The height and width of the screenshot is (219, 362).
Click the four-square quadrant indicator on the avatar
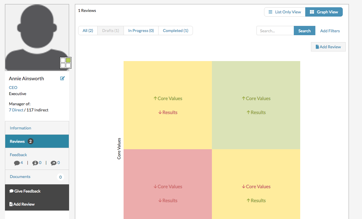click(x=66, y=63)
